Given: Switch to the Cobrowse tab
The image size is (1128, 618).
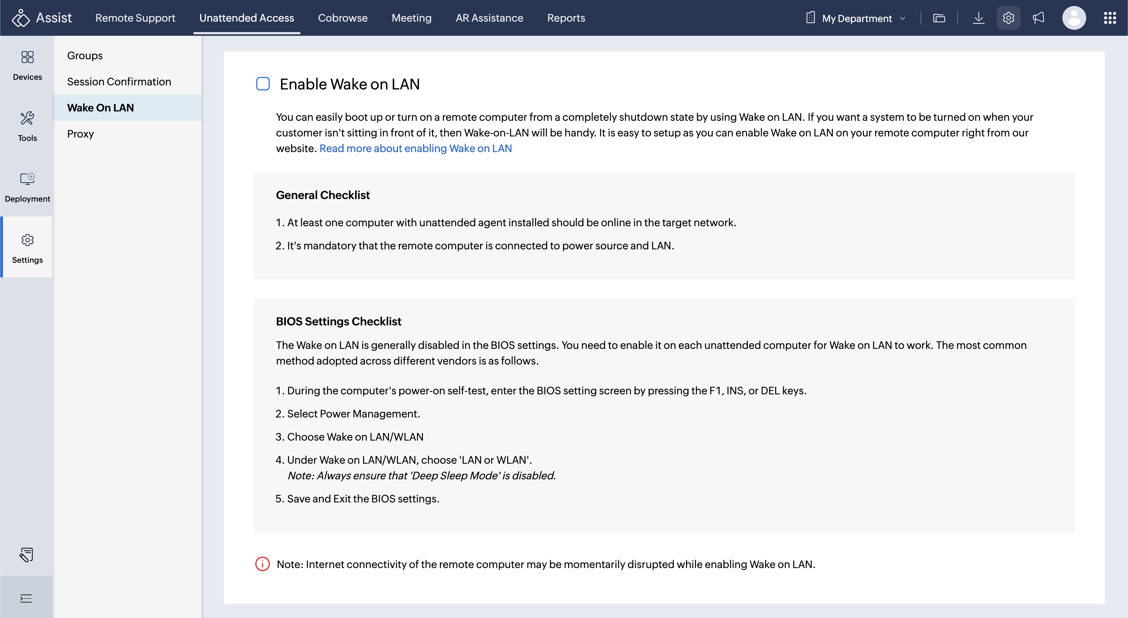Looking at the screenshot, I should pyautogui.click(x=342, y=18).
